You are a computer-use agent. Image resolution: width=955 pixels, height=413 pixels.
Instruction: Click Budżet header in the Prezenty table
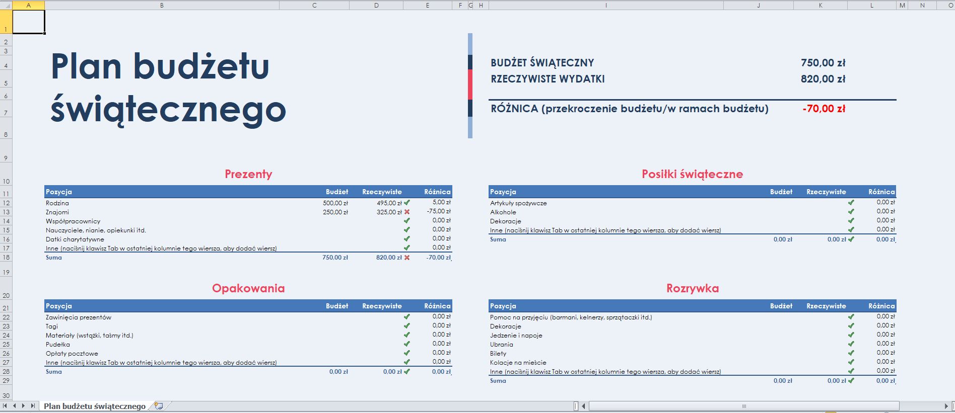click(337, 192)
